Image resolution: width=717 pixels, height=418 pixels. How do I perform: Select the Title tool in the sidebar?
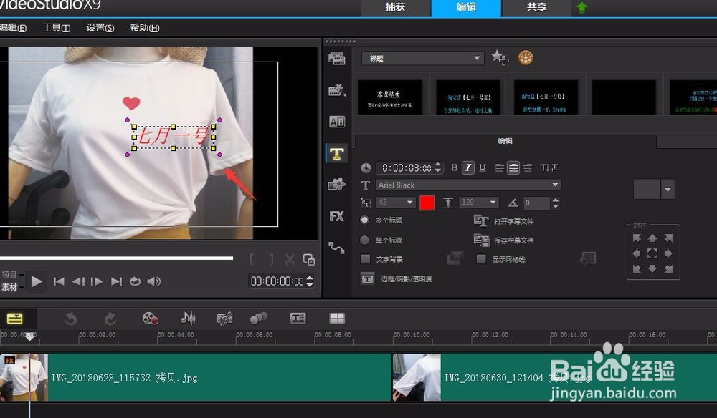(x=337, y=153)
